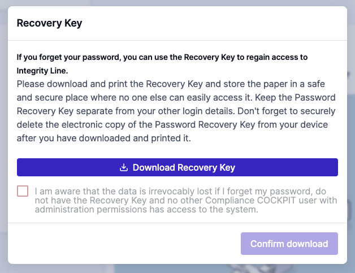Image resolution: width=355 pixels, height=273 pixels.
Task: Click the line starting "Please download and print"
Action: click(x=170, y=84)
